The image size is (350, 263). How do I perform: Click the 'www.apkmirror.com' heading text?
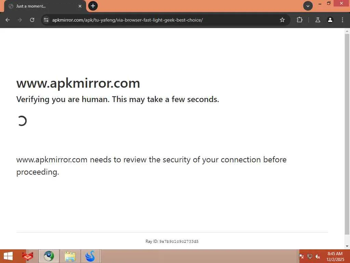[78, 83]
